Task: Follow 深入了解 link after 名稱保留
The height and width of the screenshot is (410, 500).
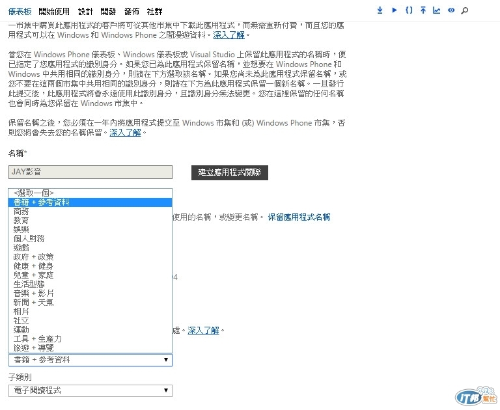Action: (125, 132)
